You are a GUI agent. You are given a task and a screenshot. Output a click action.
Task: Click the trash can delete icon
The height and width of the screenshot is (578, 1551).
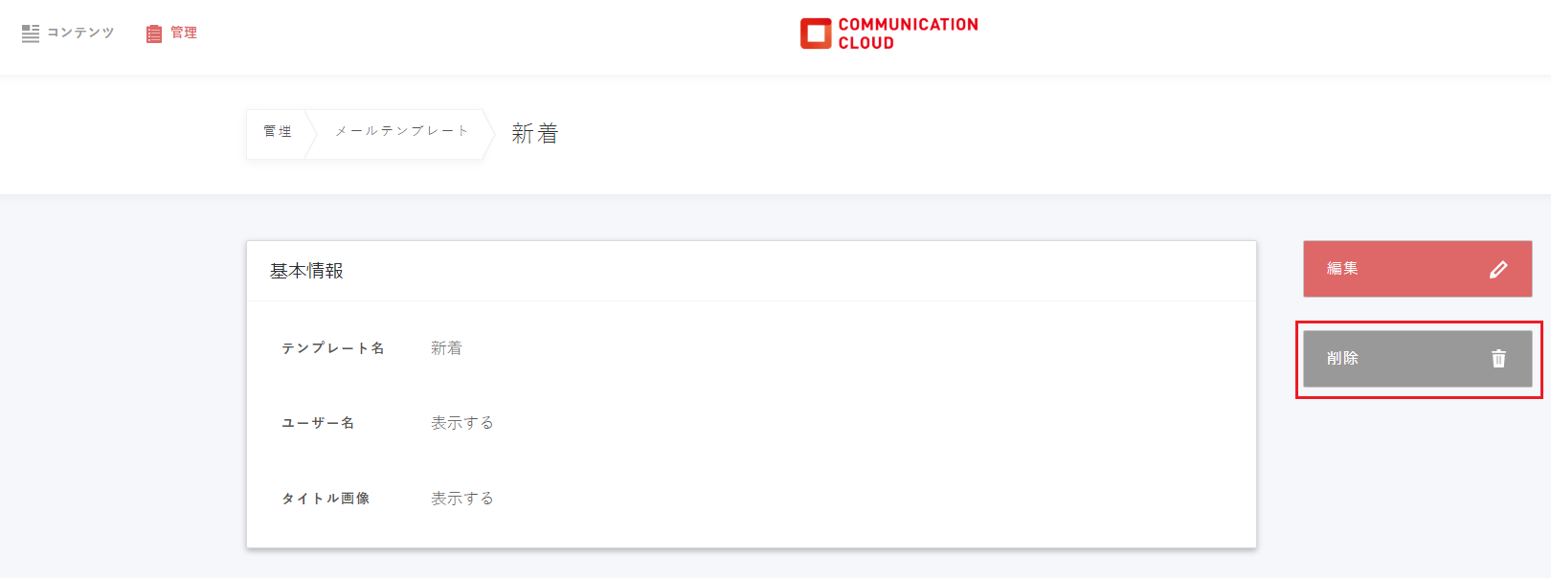click(x=1498, y=359)
